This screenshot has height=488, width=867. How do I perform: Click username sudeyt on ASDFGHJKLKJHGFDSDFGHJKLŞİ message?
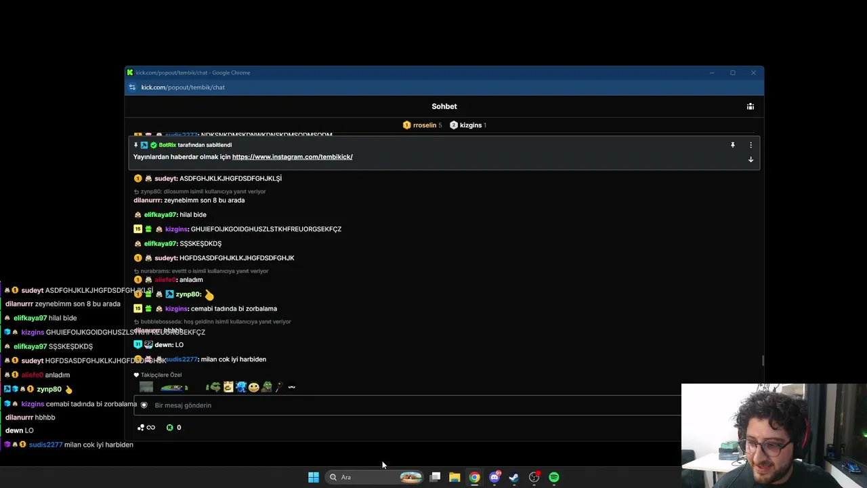tap(166, 178)
